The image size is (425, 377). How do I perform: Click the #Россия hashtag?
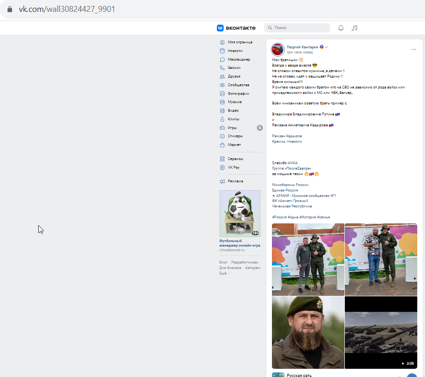pos(279,217)
